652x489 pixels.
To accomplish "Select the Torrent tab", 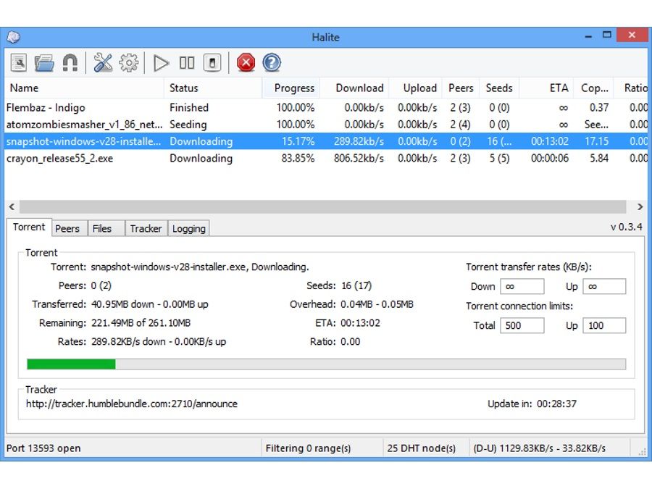I will [x=28, y=227].
